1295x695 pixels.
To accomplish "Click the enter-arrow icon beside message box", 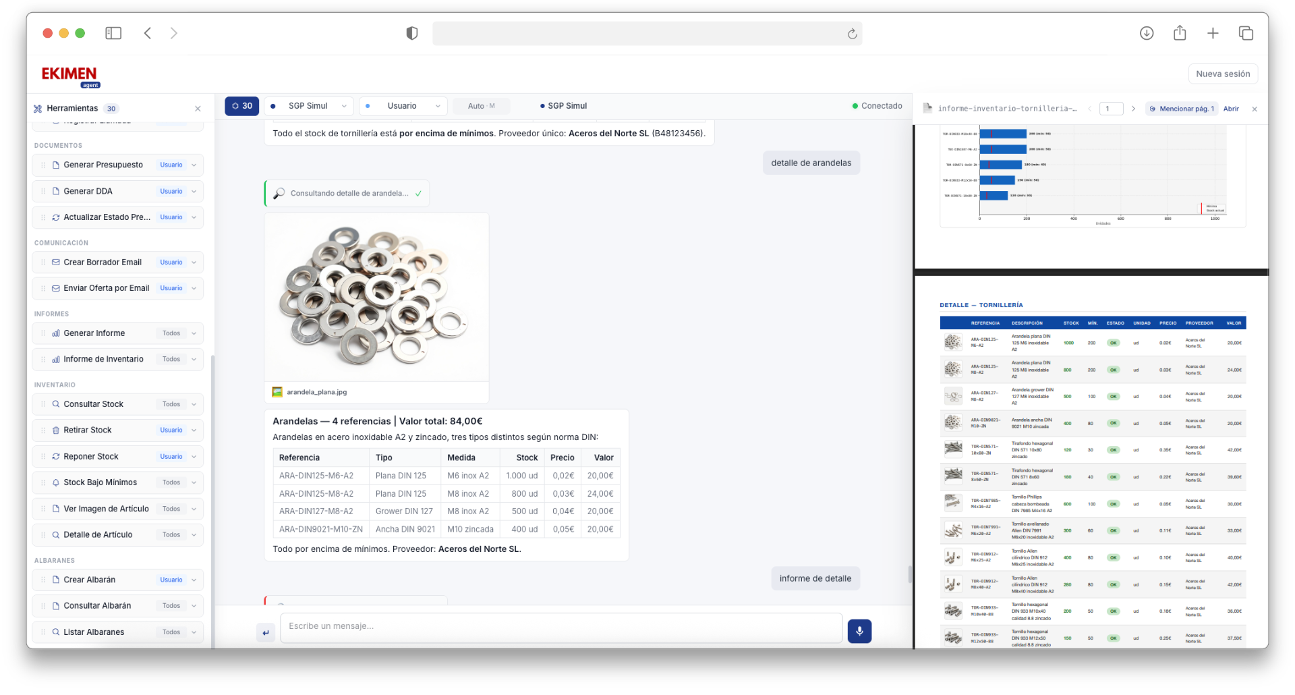I will tap(266, 632).
